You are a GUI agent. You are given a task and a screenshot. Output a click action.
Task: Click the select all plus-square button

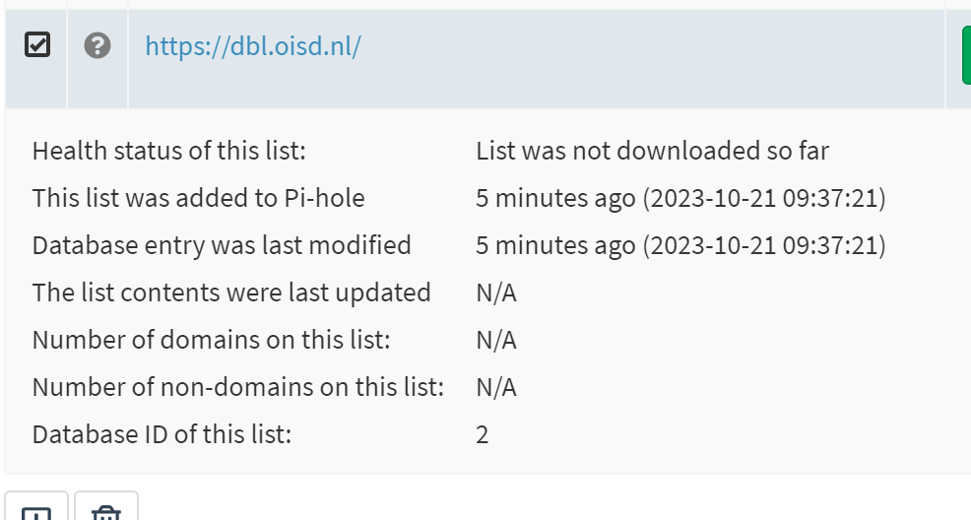(36, 511)
